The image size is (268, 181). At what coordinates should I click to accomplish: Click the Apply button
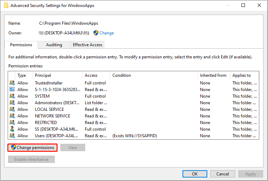coord(251,174)
